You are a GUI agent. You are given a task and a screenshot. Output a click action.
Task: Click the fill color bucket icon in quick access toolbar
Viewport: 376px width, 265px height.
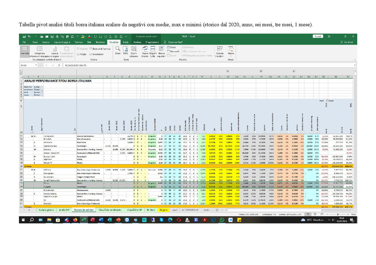click(83, 37)
